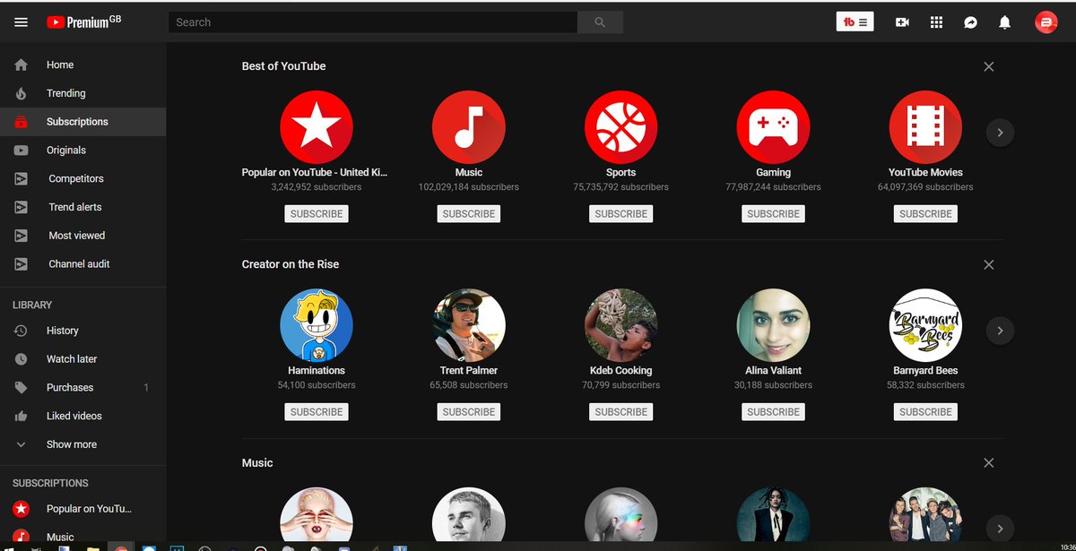The width and height of the screenshot is (1076, 551).
Task: Click the magnifier search button
Action: click(x=600, y=22)
